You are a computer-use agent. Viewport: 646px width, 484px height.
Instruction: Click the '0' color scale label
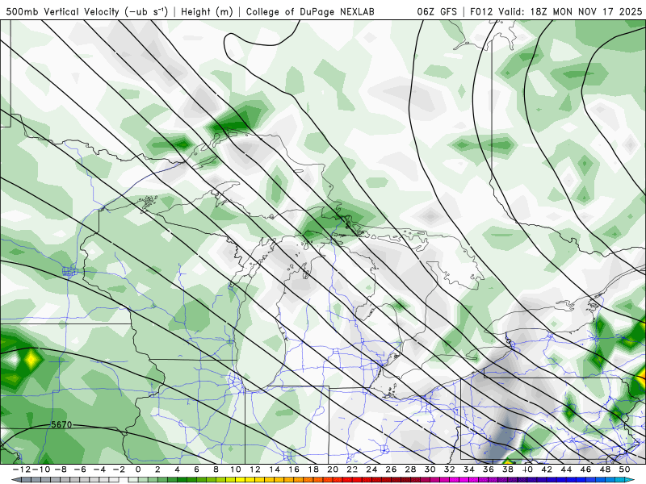pyautogui.click(x=138, y=469)
